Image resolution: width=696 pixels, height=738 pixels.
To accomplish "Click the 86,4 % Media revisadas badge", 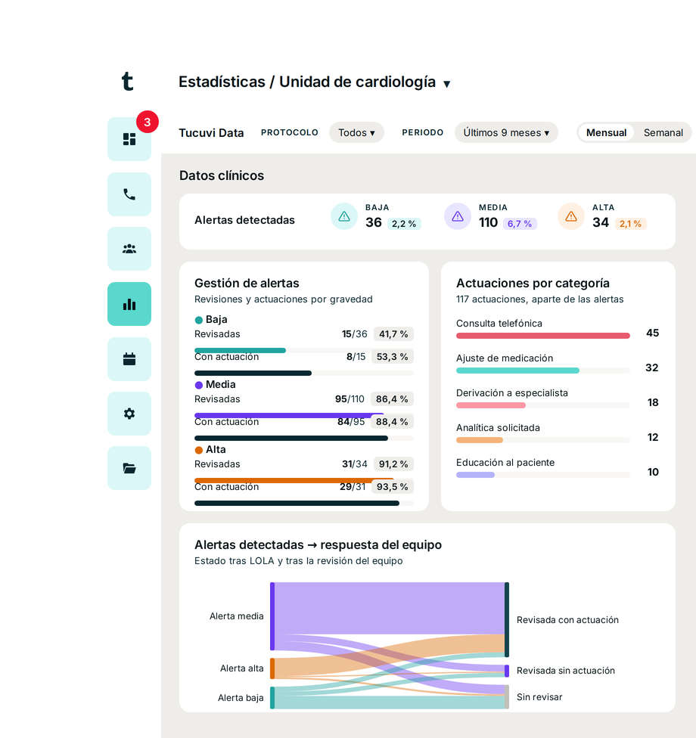I will pyautogui.click(x=392, y=399).
